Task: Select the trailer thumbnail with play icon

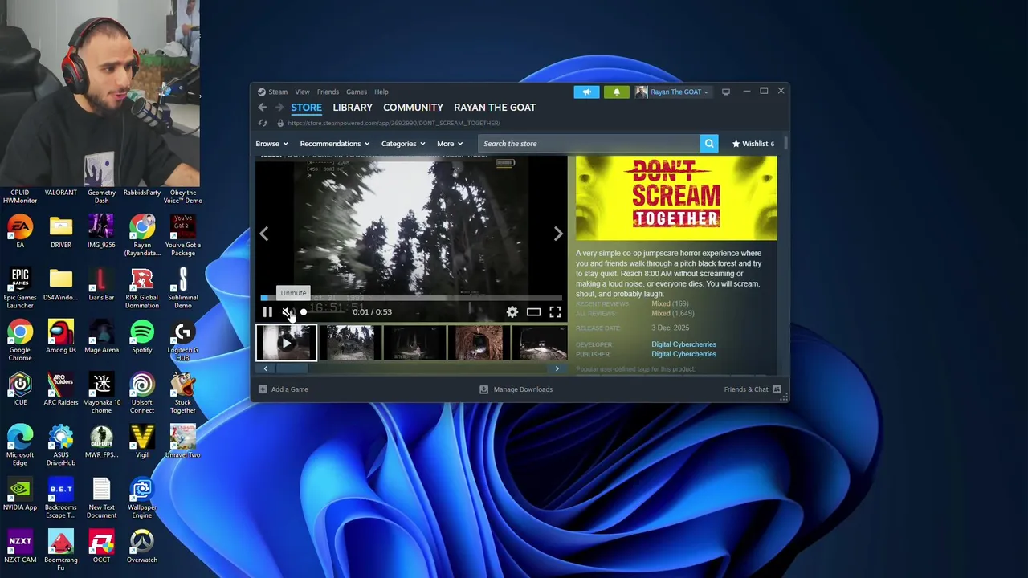Action: click(287, 343)
